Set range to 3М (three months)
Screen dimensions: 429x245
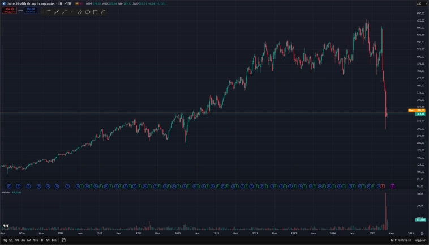click(23, 240)
